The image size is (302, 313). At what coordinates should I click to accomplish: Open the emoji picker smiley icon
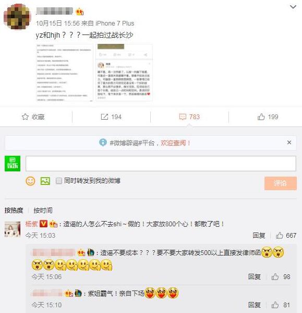[x=30, y=181]
